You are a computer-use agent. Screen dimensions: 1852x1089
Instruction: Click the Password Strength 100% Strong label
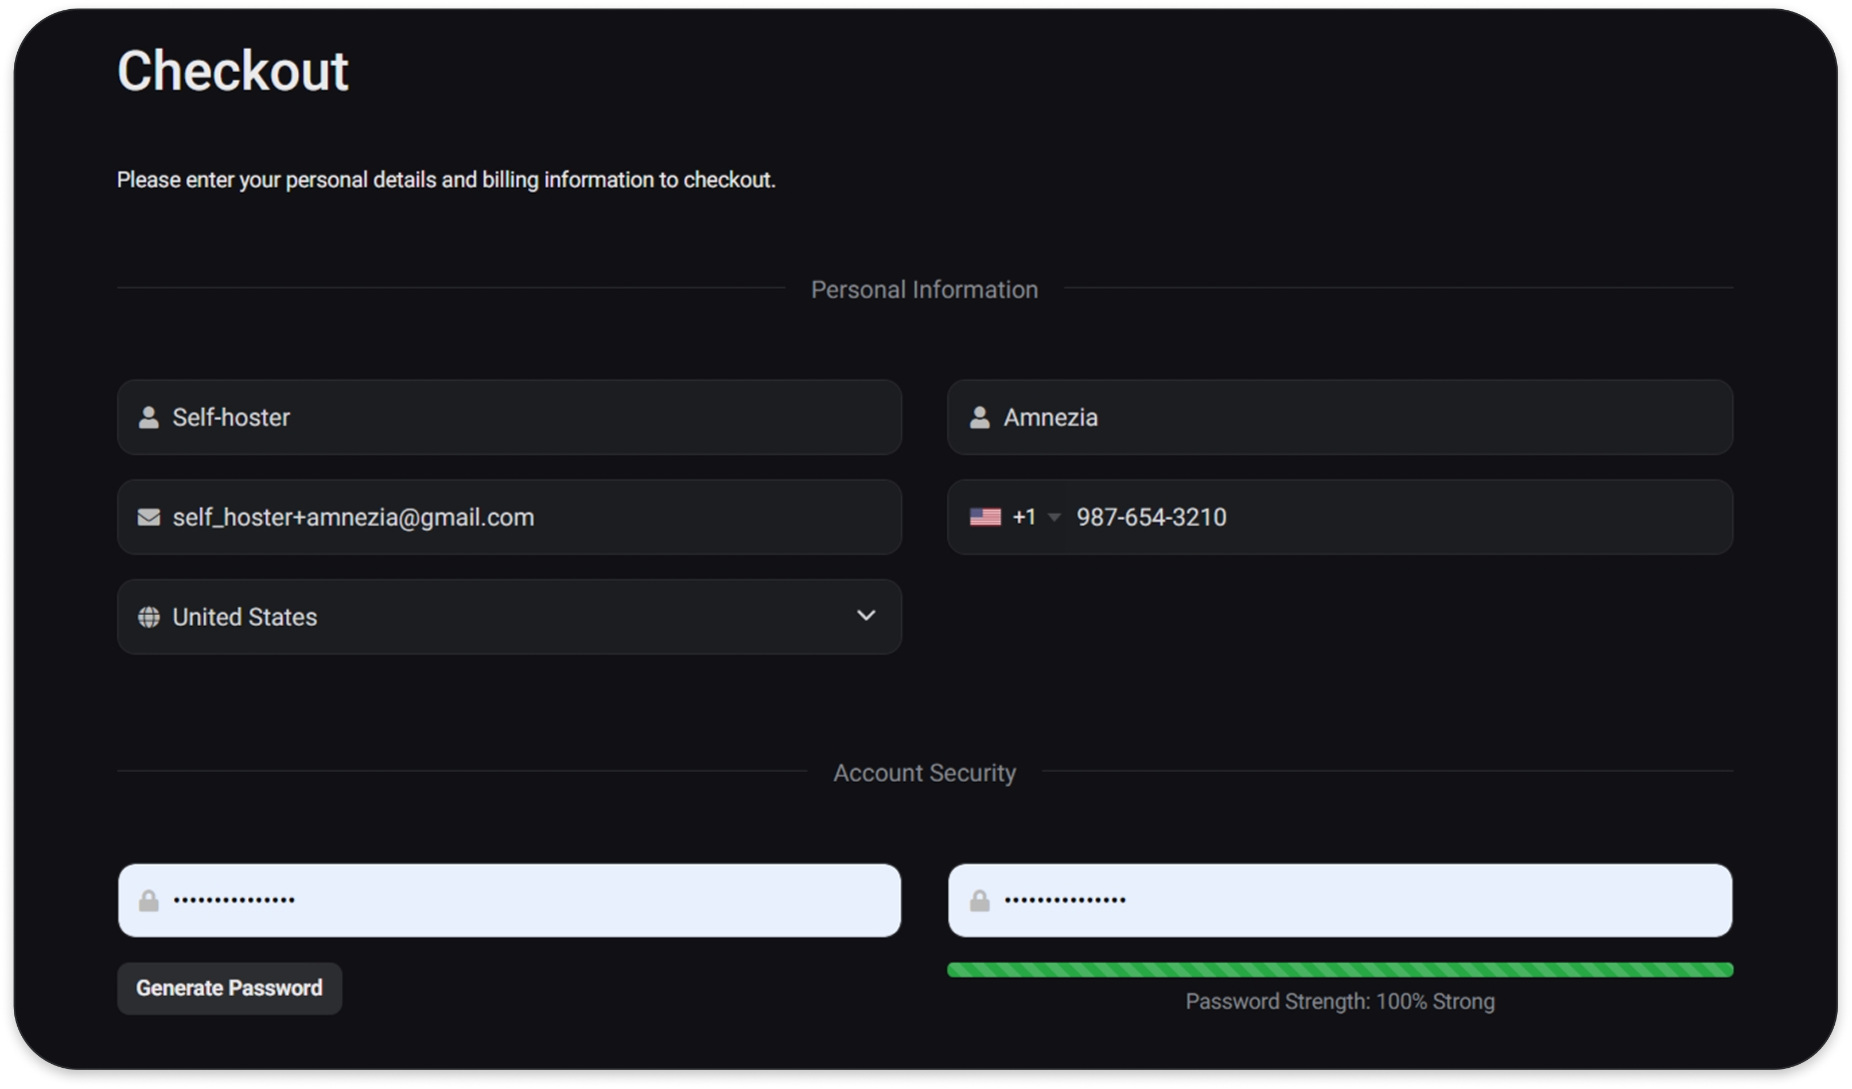(1339, 1002)
